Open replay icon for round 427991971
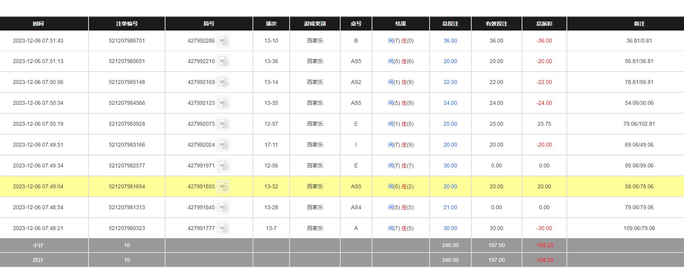The width and height of the screenshot is (684, 278). (x=223, y=165)
